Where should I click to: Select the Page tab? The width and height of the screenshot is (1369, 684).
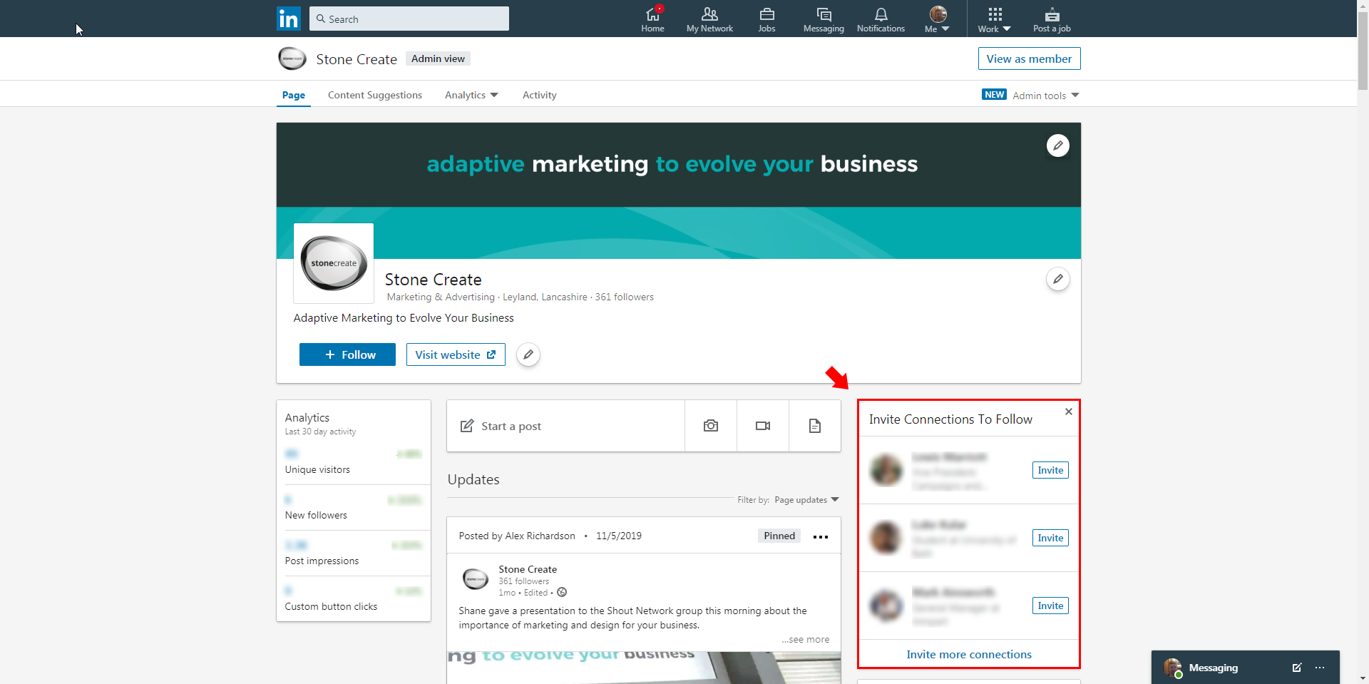tap(294, 95)
